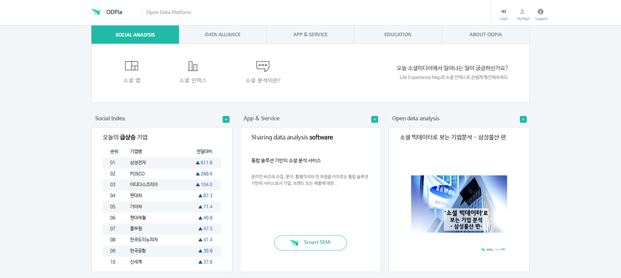Click the Sharing data analysis software heading

pyautogui.click(x=292, y=137)
